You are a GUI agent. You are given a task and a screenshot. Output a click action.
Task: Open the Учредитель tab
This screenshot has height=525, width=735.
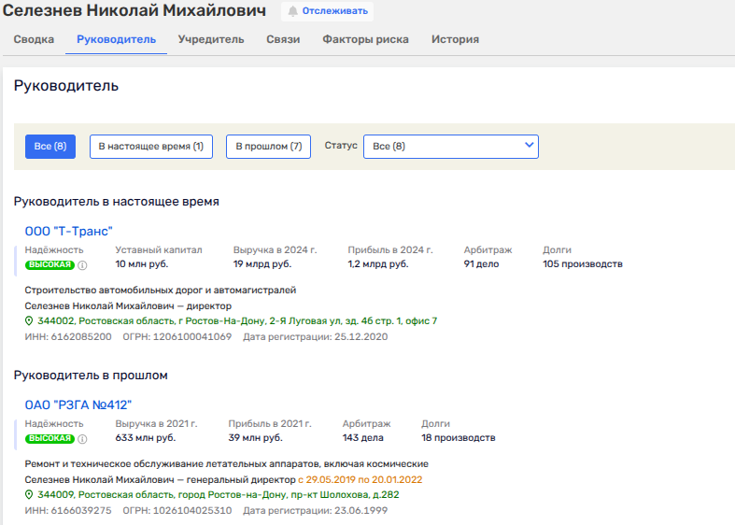click(x=211, y=39)
